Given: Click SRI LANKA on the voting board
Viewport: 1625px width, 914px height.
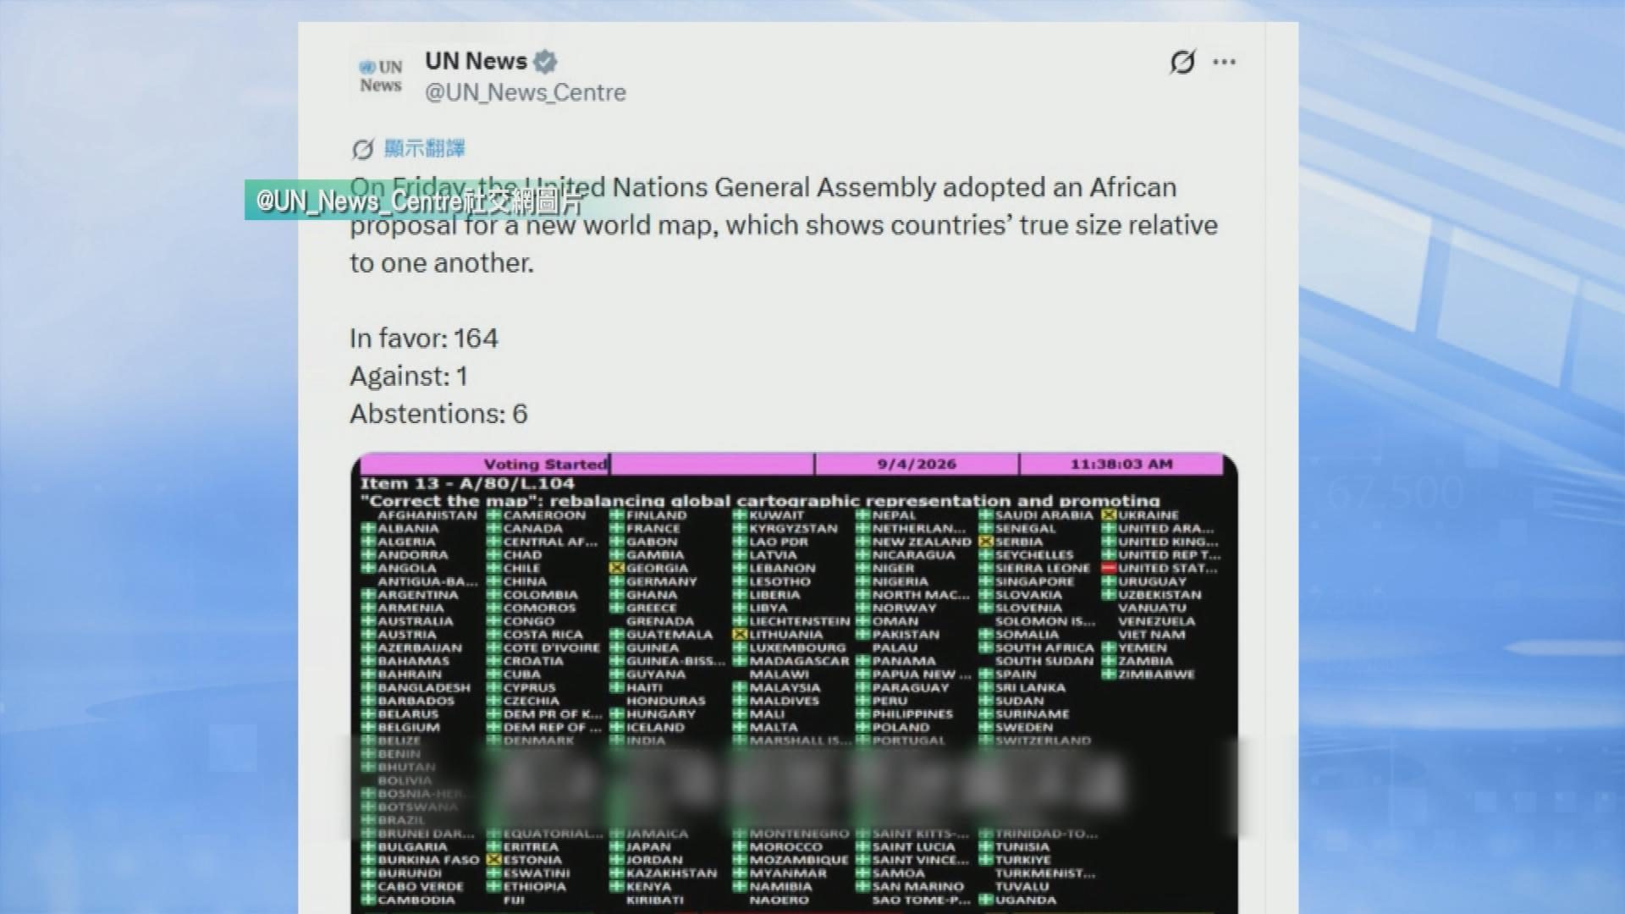Looking at the screenshot, I should (1030, 687).
